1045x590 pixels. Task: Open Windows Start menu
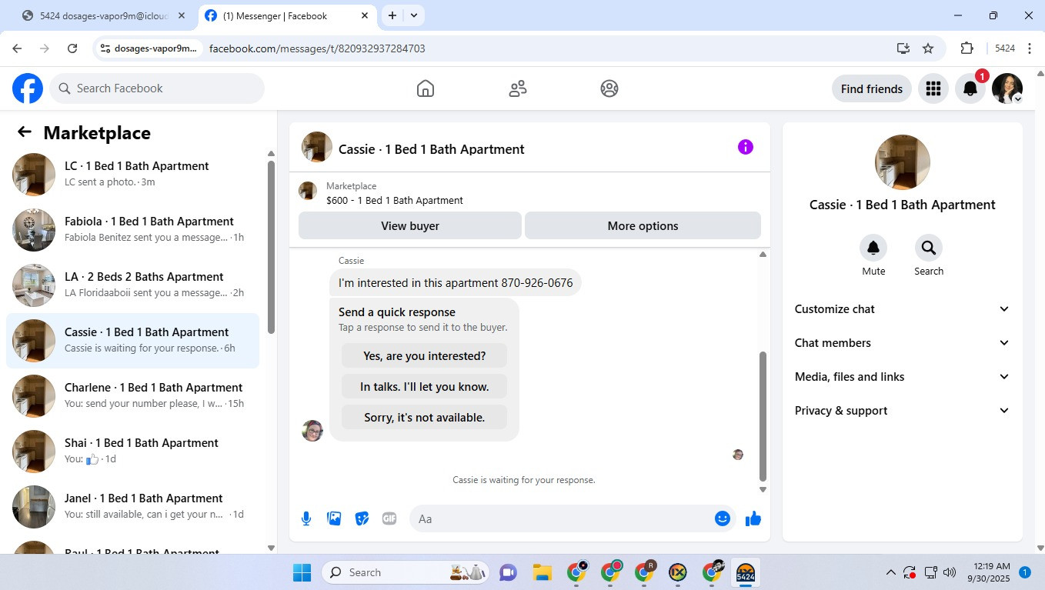(302, 572)
